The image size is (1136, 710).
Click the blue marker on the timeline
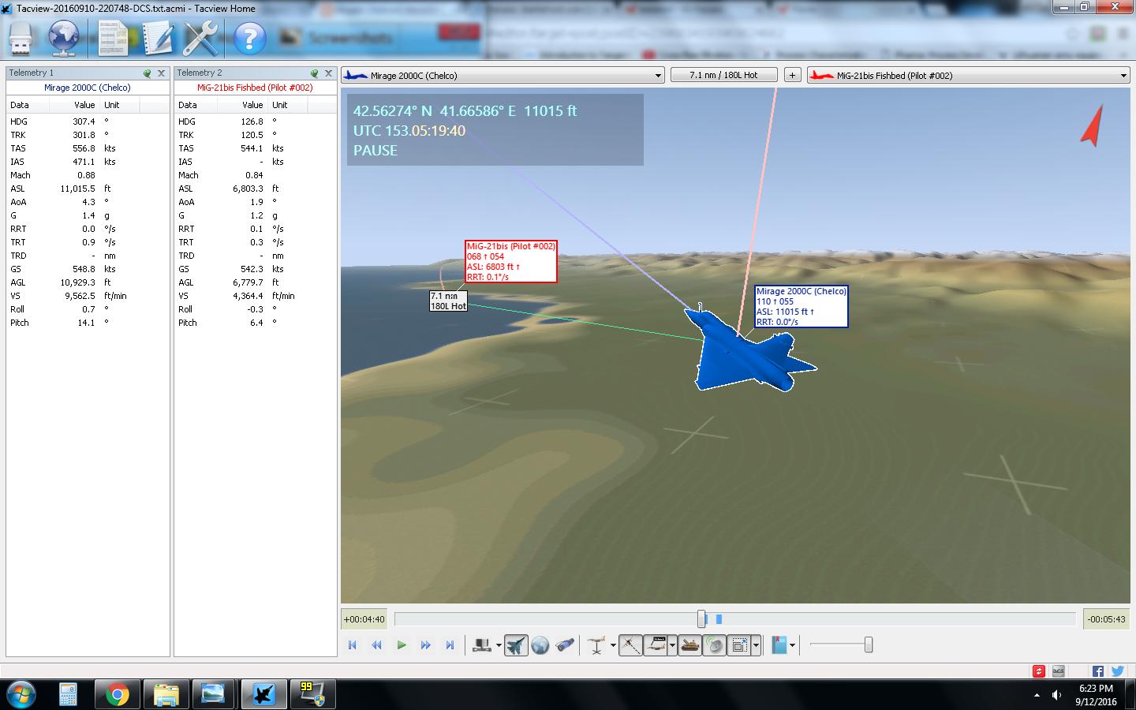point(719,619)
